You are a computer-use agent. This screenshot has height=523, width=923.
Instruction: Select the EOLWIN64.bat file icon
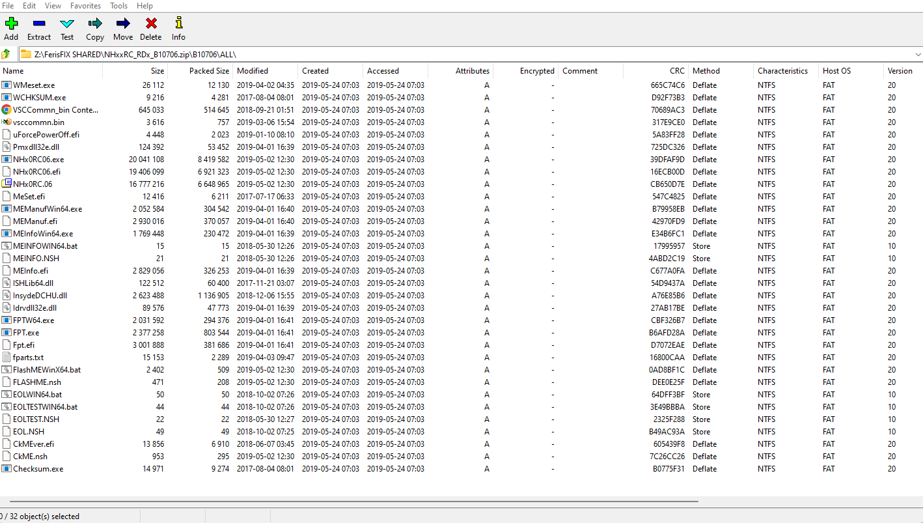coord(7,395)
